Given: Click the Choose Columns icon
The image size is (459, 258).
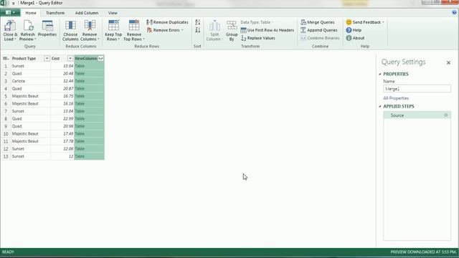Looking at the screenshot, I should click(x=70, y=26).
